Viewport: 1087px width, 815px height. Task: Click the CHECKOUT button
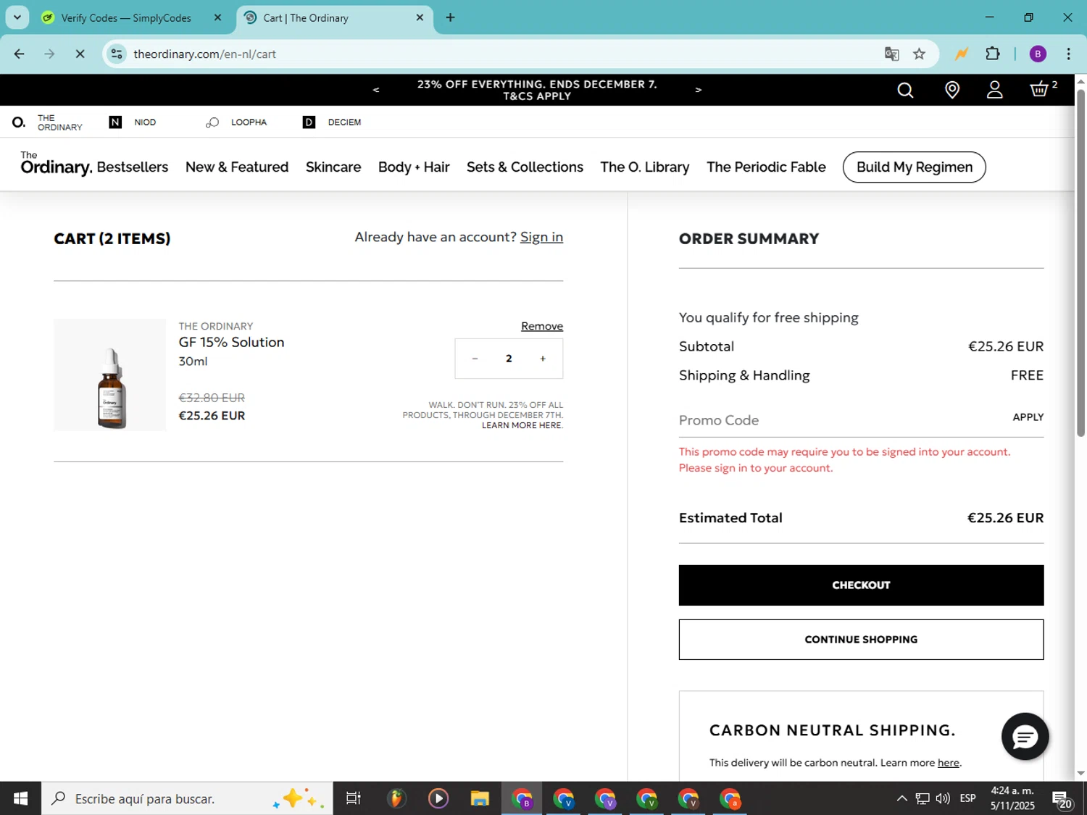tap(861, 585)
